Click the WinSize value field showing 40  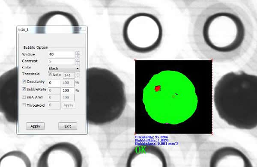click(x=61, y=54)
